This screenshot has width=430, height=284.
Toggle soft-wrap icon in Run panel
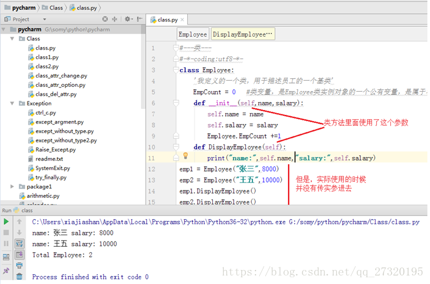(x=19, y=244)
